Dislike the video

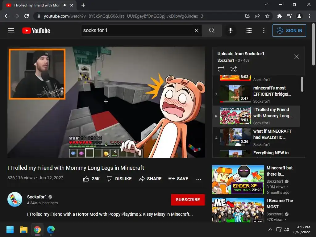pyautogui.click(x=119, y=179)
